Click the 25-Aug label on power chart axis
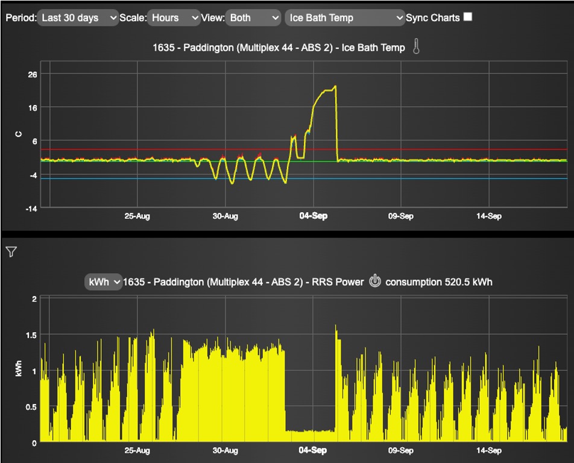This screenshot has width=574, height=463. point(137,450)
